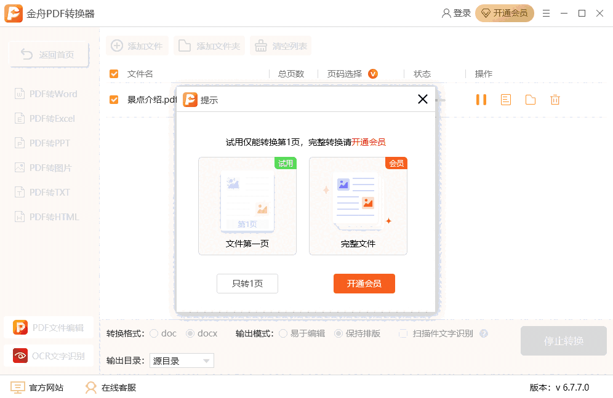613x398 pixels.
Task: Switch to PDF转Word in sidebar
Action: tap(46, 94)
